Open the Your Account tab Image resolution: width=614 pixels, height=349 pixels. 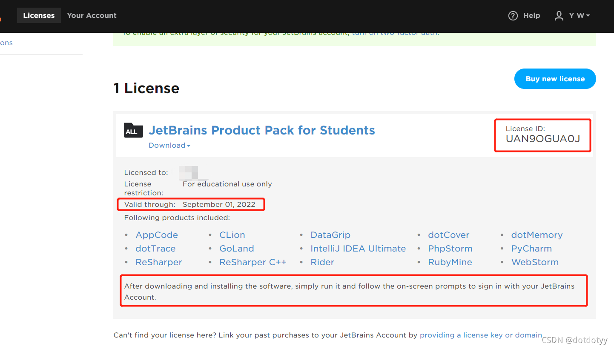92,15
